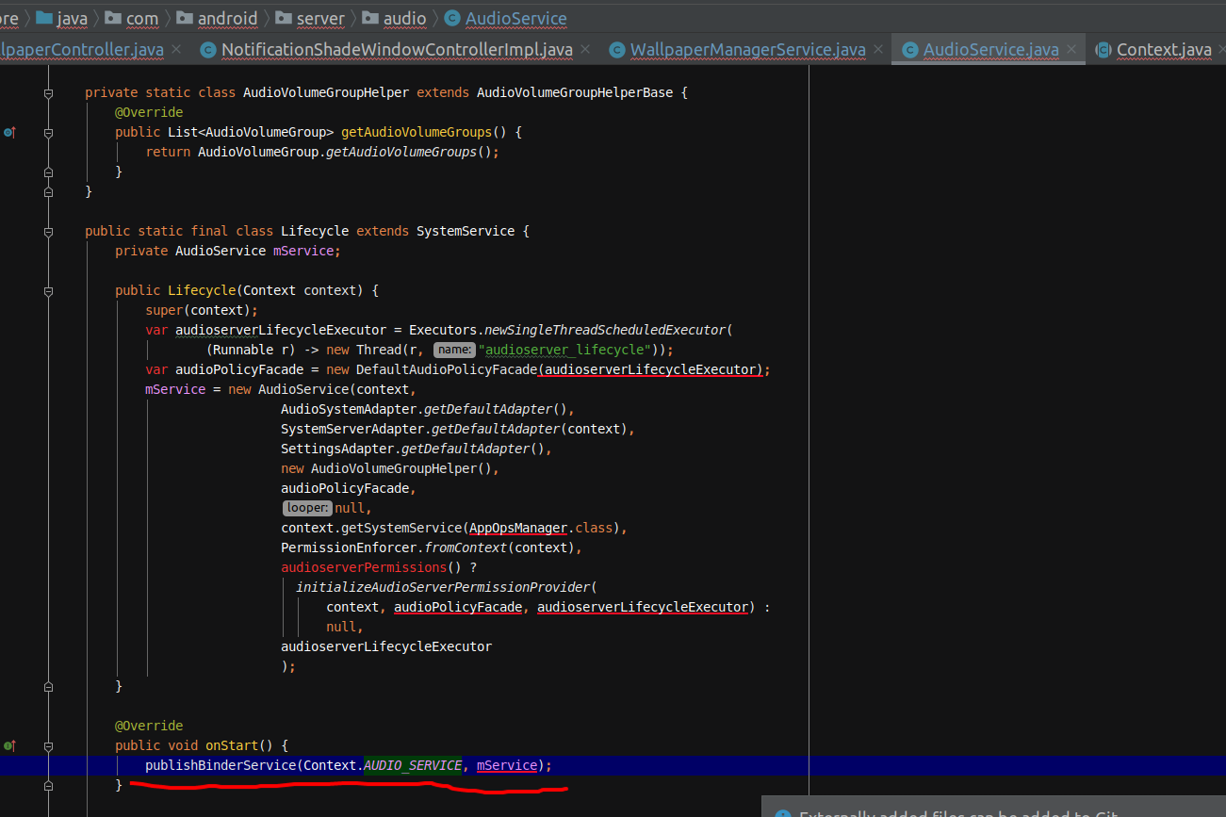Select the server breadcrumb segment
Image resolution: width=1226 pixels, height=817 pixels.
320,18
